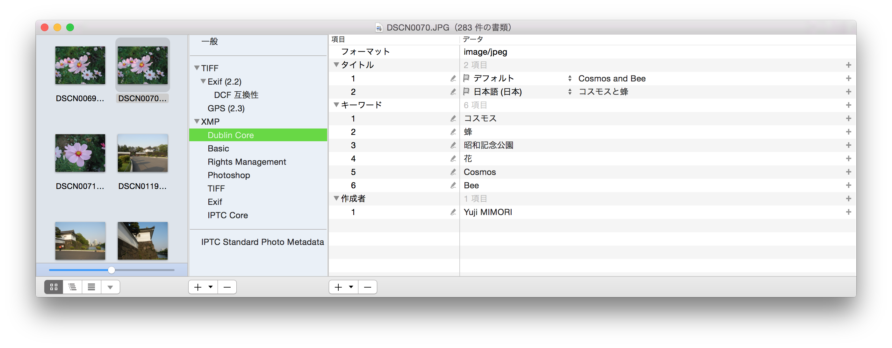Click pencil edit icon for keyword 蜂

click(x=453, y=132)
